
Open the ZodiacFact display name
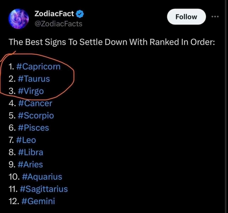54,14
